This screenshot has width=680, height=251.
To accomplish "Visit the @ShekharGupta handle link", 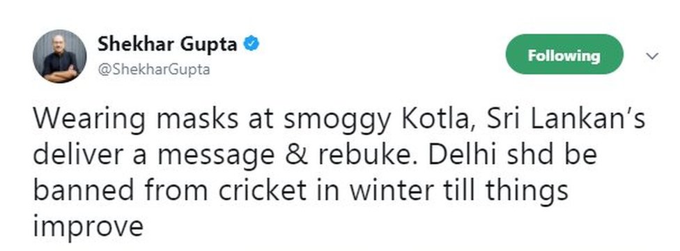I will tap(154, 70).
